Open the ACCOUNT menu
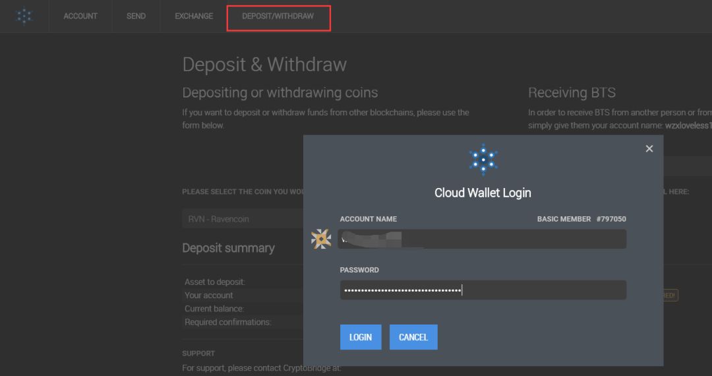712x376 pixels. click(80, 16)
